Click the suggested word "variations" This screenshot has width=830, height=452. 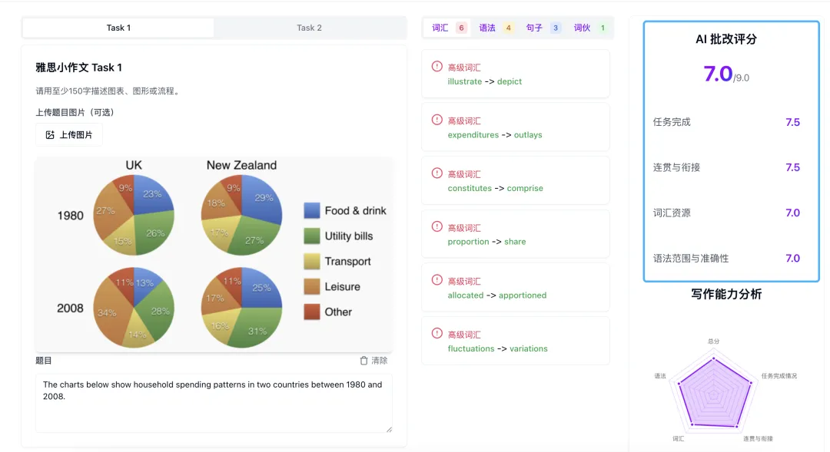click(528, 348)
